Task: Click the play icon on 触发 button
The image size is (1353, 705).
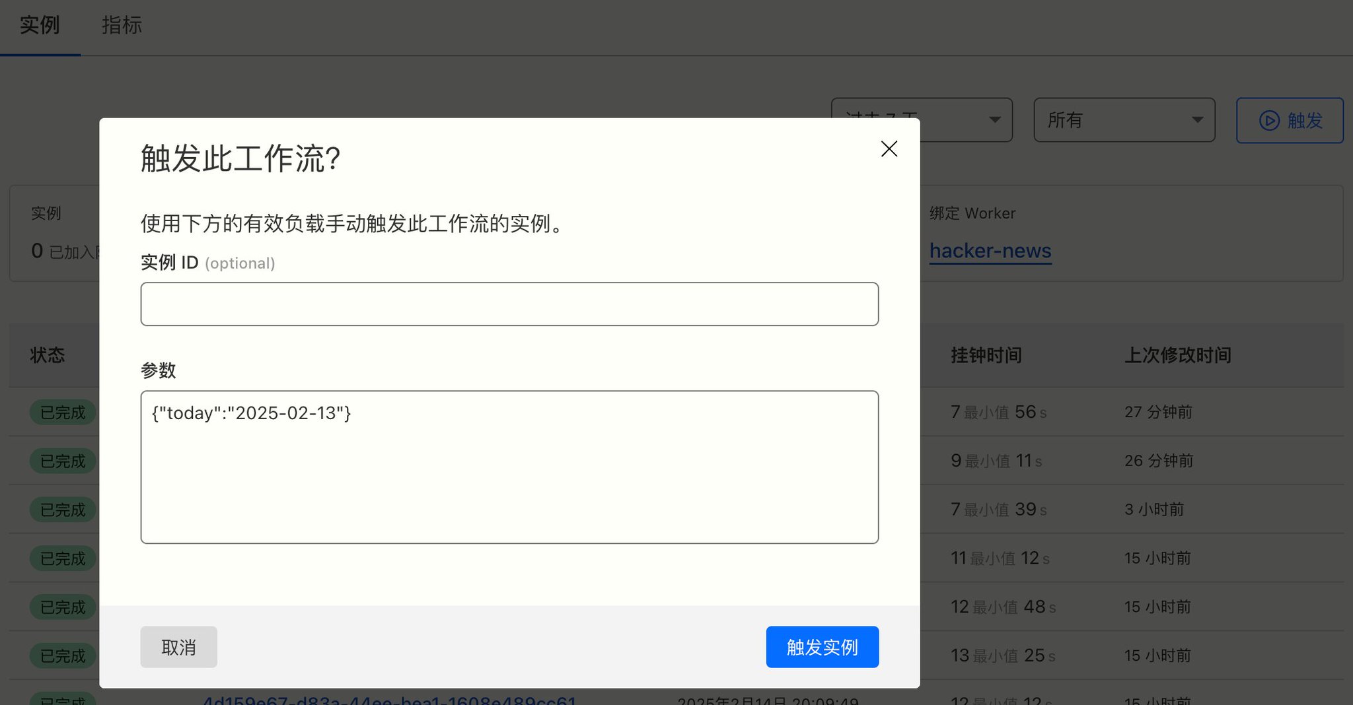Action: pyautogui.click(x=1268, y=120)
